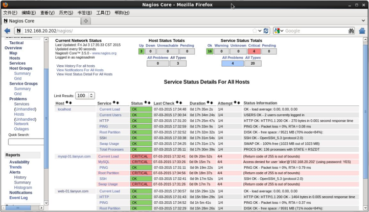Open the 工具(T) menu
369x212 pixels.
[x=103, y=13]
